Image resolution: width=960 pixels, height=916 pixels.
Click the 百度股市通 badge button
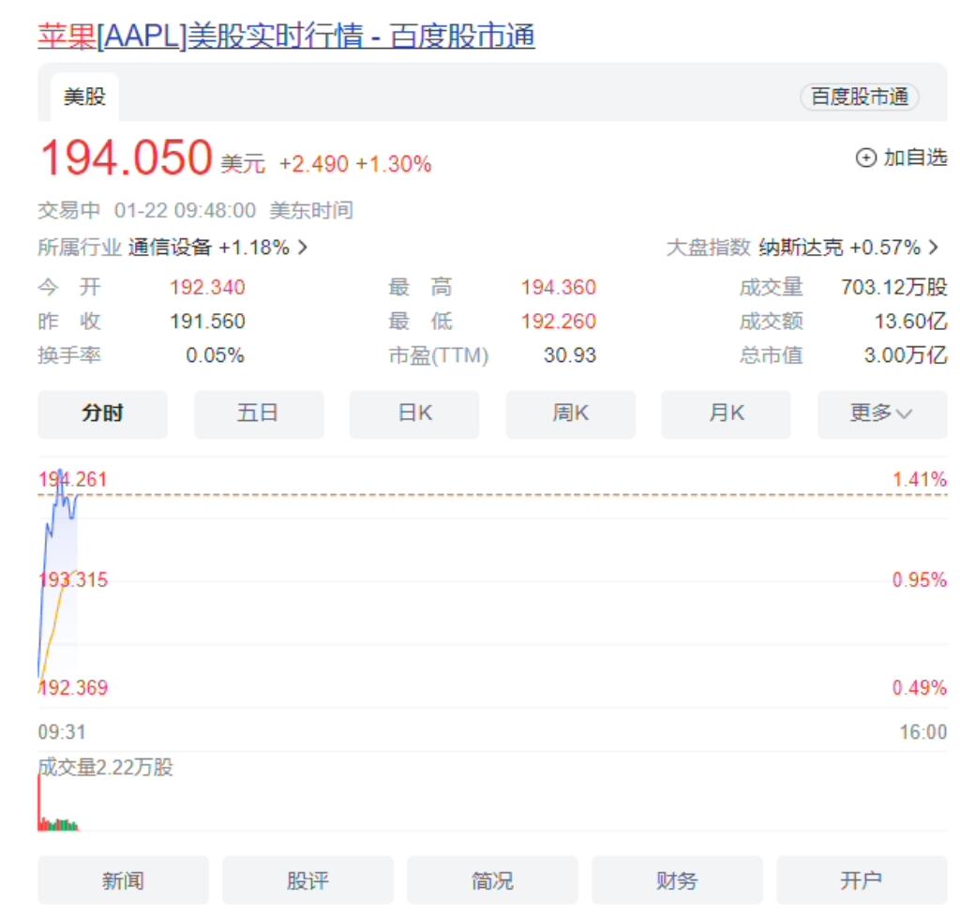coord(859,97)
